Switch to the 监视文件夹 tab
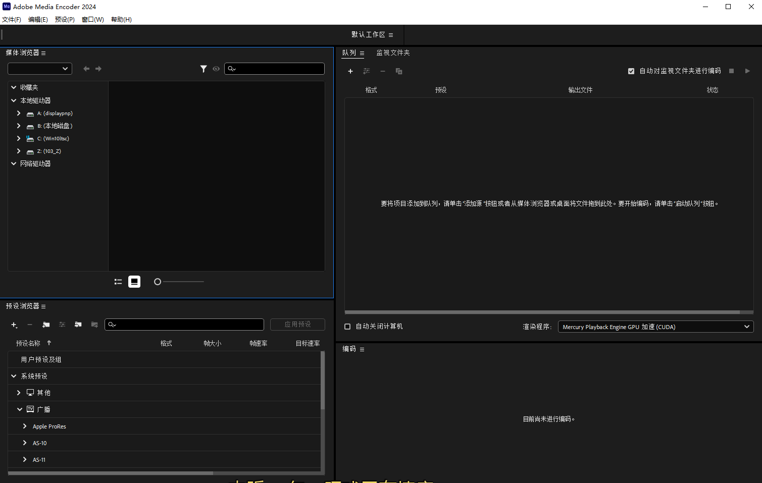Viewport: 762px width, 483px height. click(393, 53)
